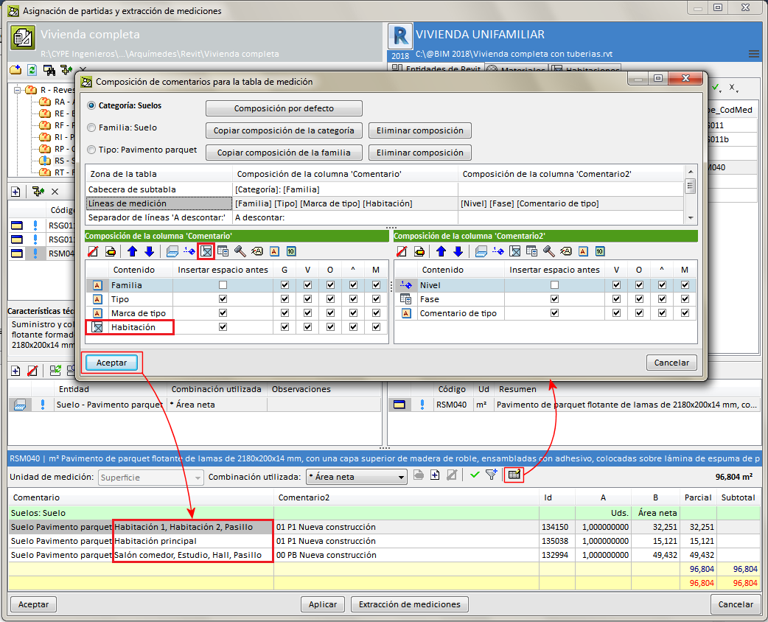Select the 'Cabecera de subtabla' row
The image size is (768, 622).
[385, 189]
